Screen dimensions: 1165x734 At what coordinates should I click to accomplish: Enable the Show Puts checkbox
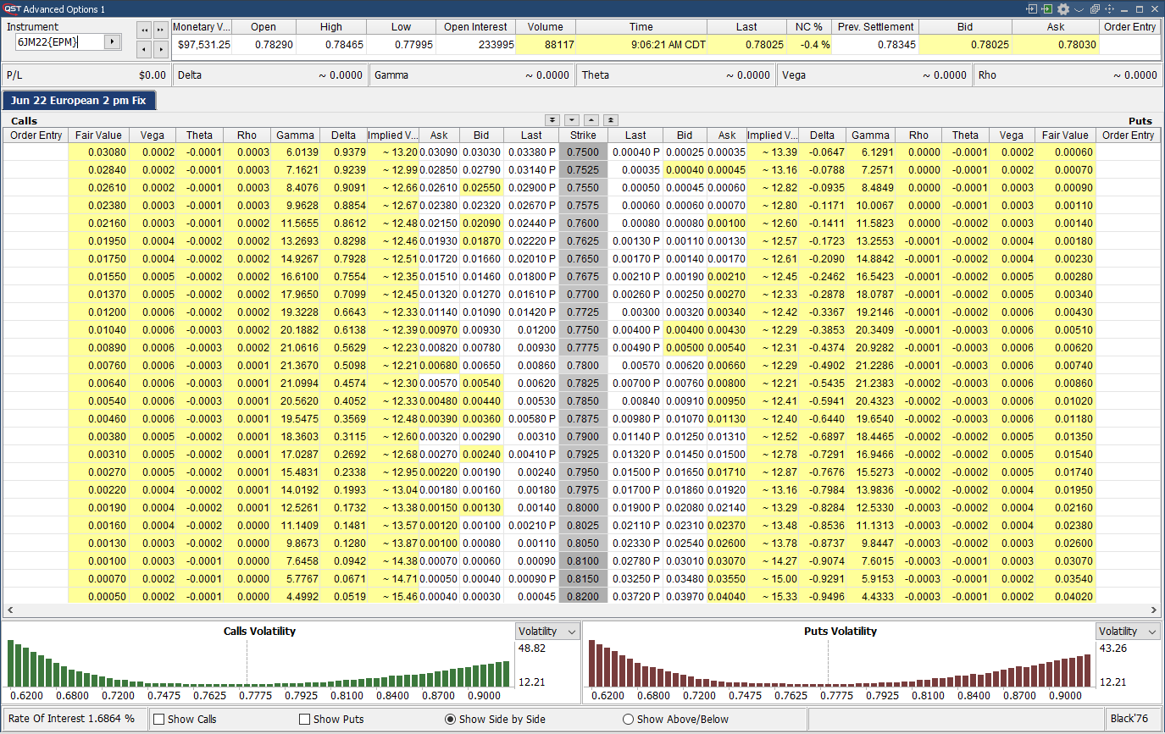pos(305,720)
